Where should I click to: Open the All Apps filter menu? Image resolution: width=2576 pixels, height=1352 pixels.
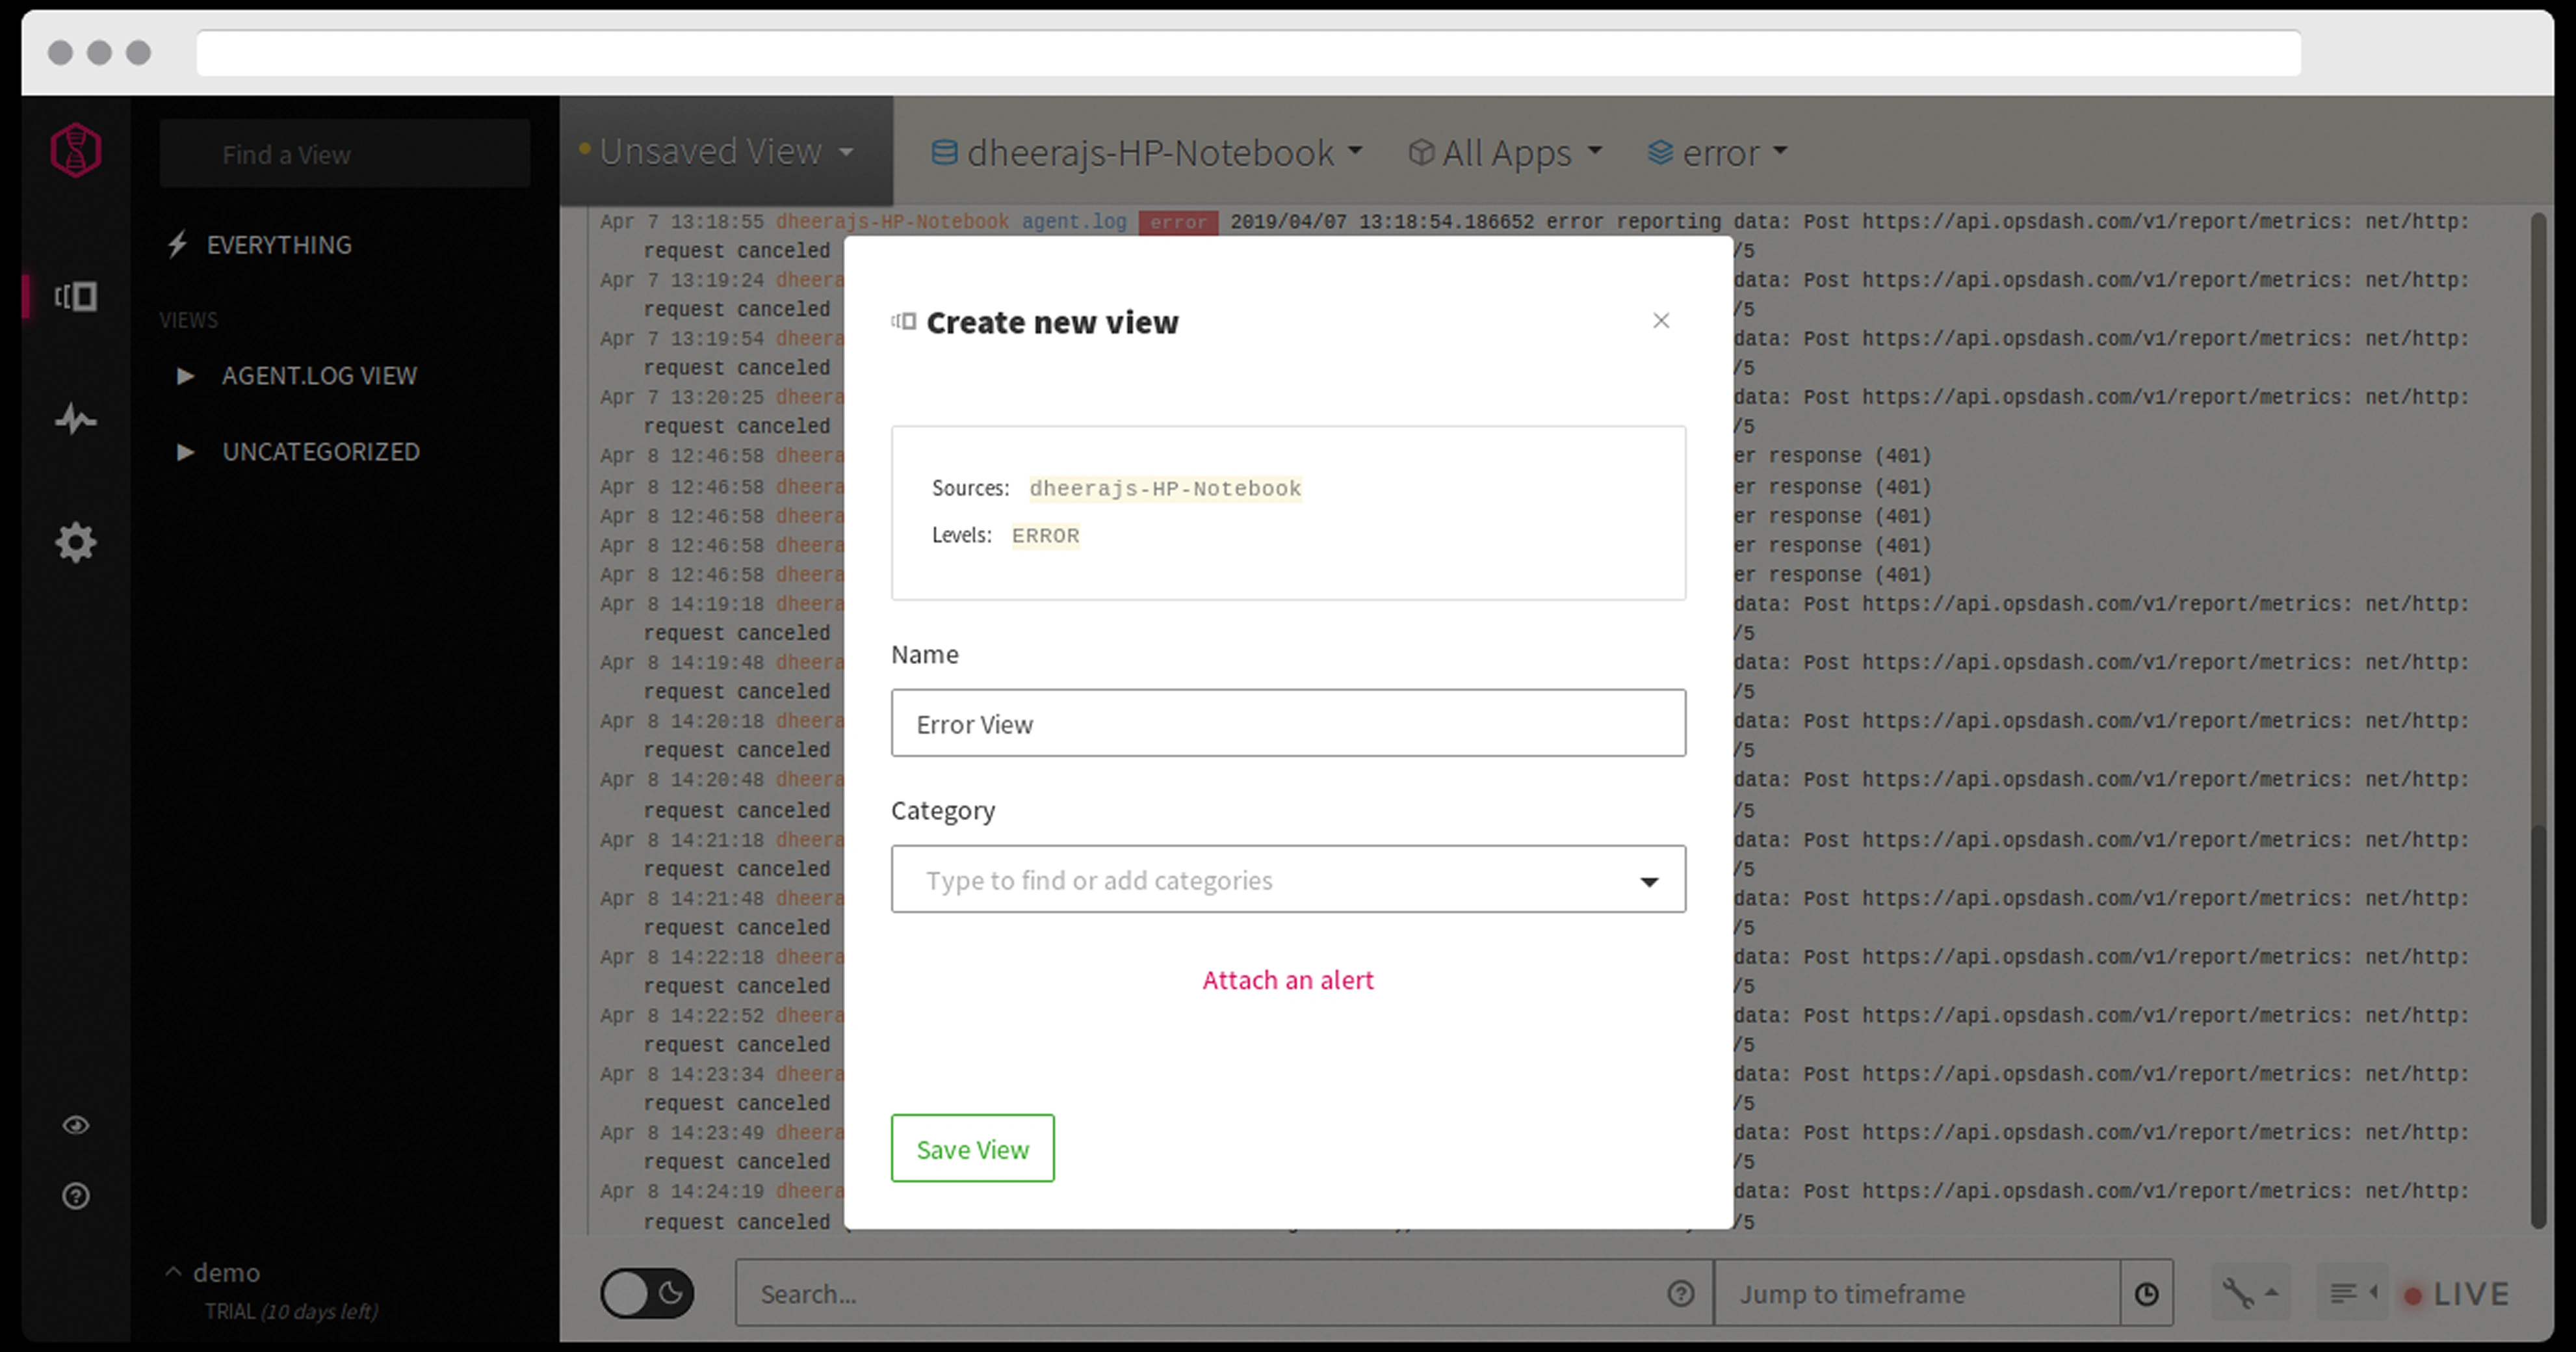pos(1505,152)
